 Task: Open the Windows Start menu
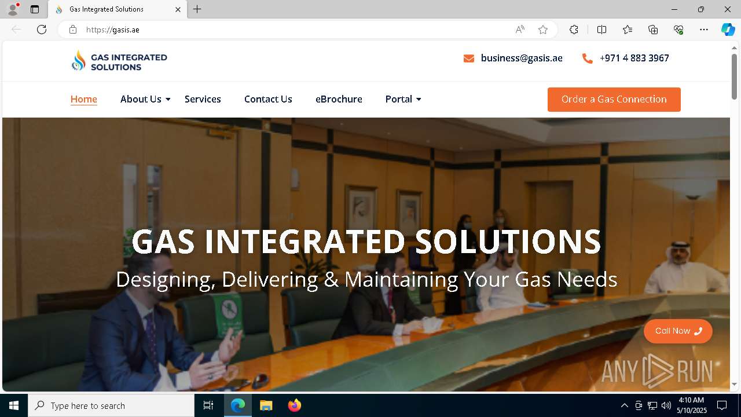(x=14, y=405)
